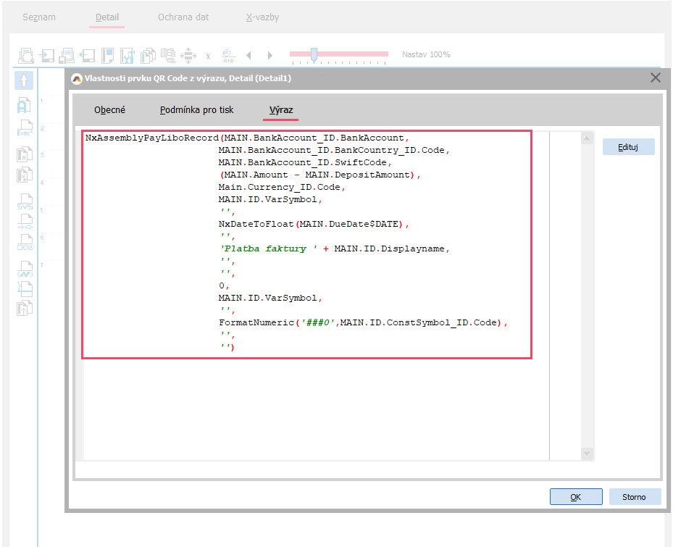Click the standalone 0 argument line
Image resolution: width=673 pixels, height=547 pixels.
coord(224,285)
